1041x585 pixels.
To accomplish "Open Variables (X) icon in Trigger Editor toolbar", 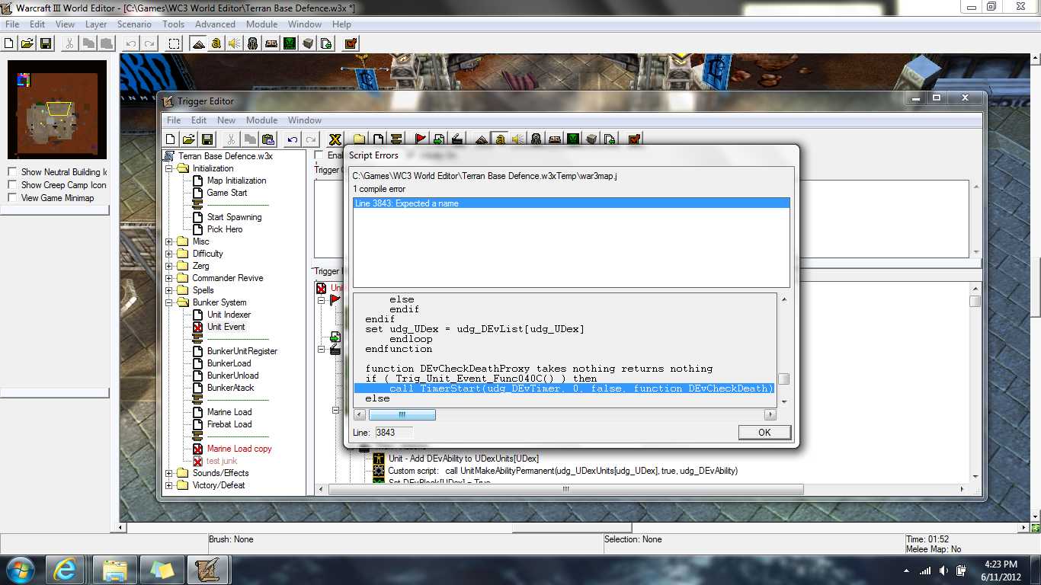I will click(335, 139).
